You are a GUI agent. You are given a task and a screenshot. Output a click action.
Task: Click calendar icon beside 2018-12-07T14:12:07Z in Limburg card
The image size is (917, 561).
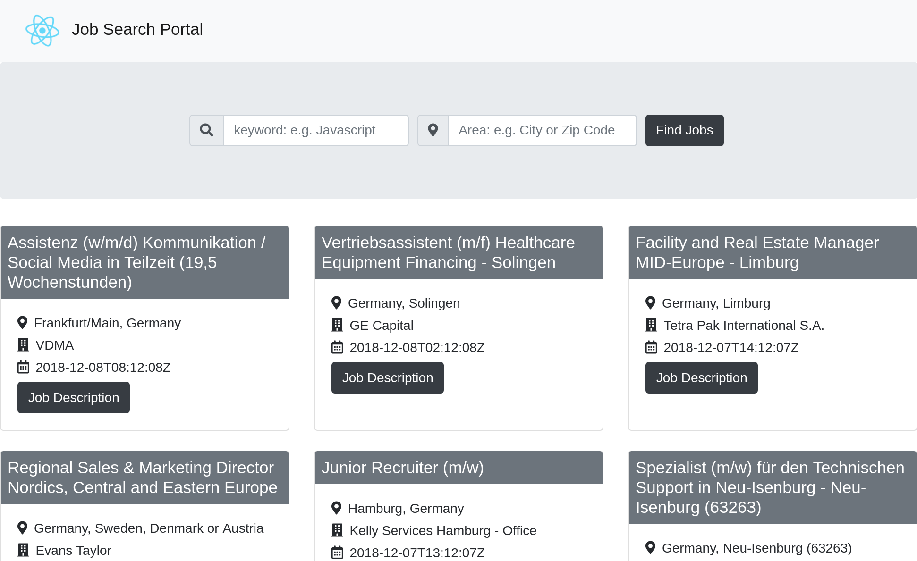pos(651,348)
